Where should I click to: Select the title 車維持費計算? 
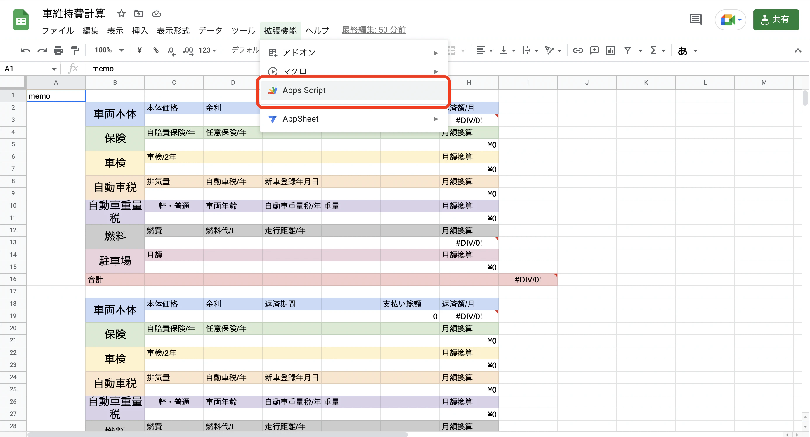tap(74, 13)
